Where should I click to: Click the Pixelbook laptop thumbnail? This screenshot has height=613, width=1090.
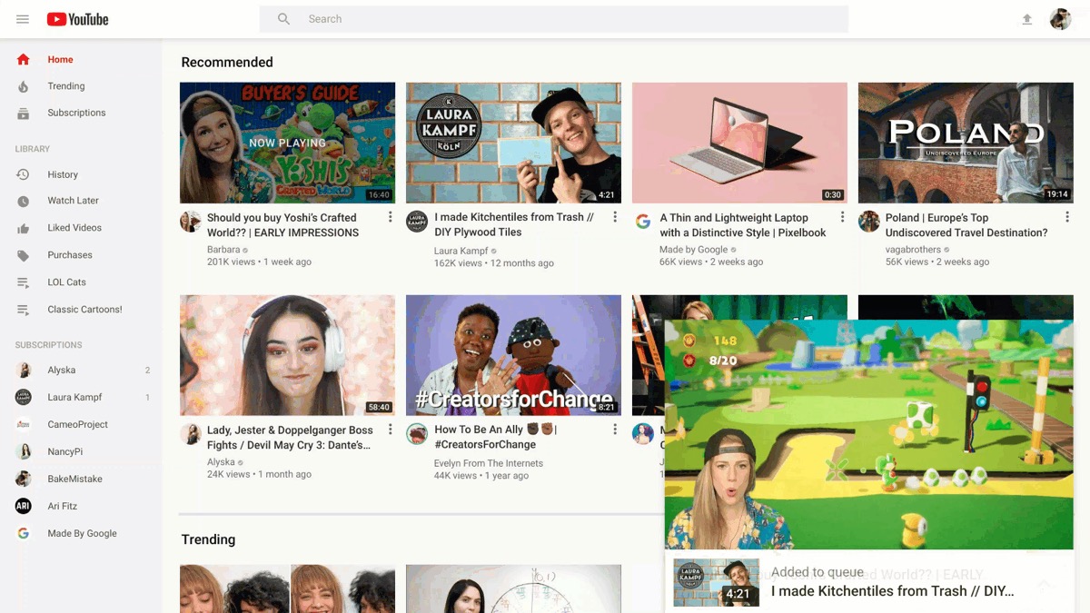(x=739, y=143)
